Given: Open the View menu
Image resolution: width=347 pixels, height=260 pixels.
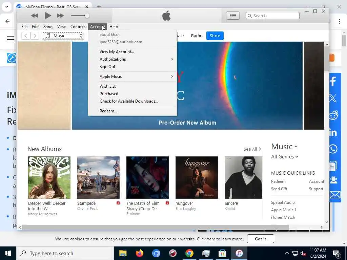Looking at the screenshot, I should pos(61,26).
